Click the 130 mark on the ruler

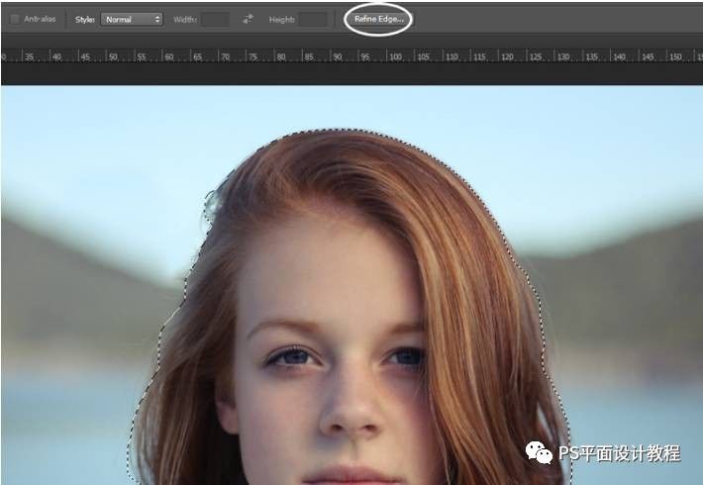564,56
